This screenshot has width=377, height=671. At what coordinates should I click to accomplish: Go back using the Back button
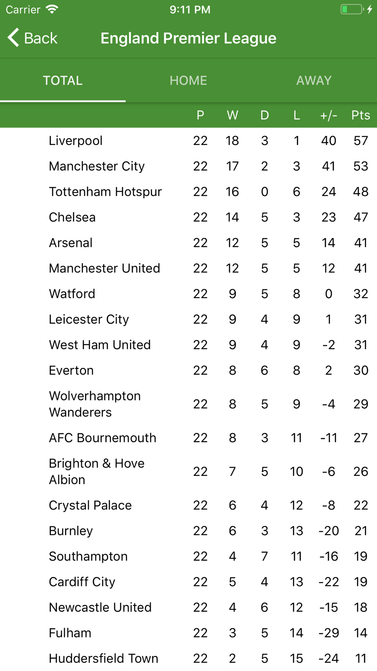click(32, 38)
